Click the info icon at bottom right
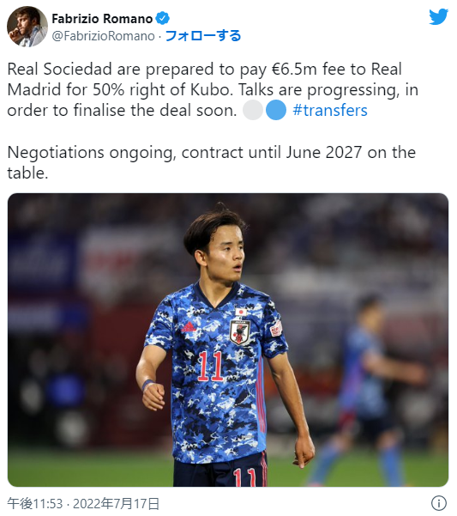This screenshot has width=457, height=516. 439,503
